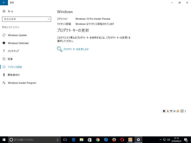191x143 pixels.
Task: Open the Action Center notifications icon
Action: point(186,139)
